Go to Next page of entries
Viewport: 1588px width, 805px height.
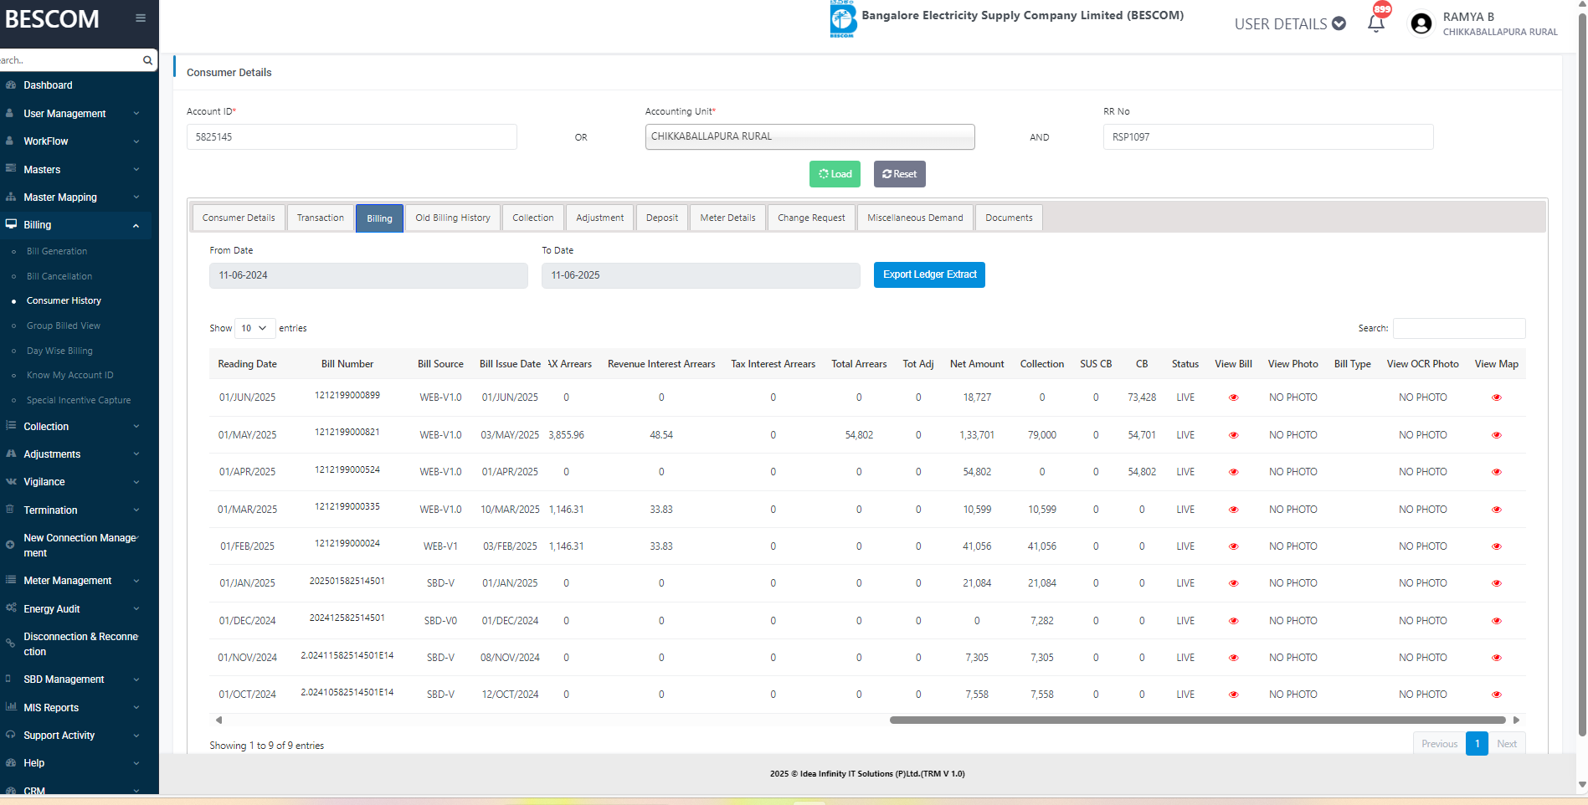[1507, 744]
